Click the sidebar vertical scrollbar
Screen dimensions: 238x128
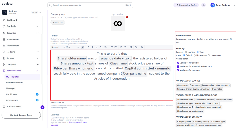[x=42, y=59]
